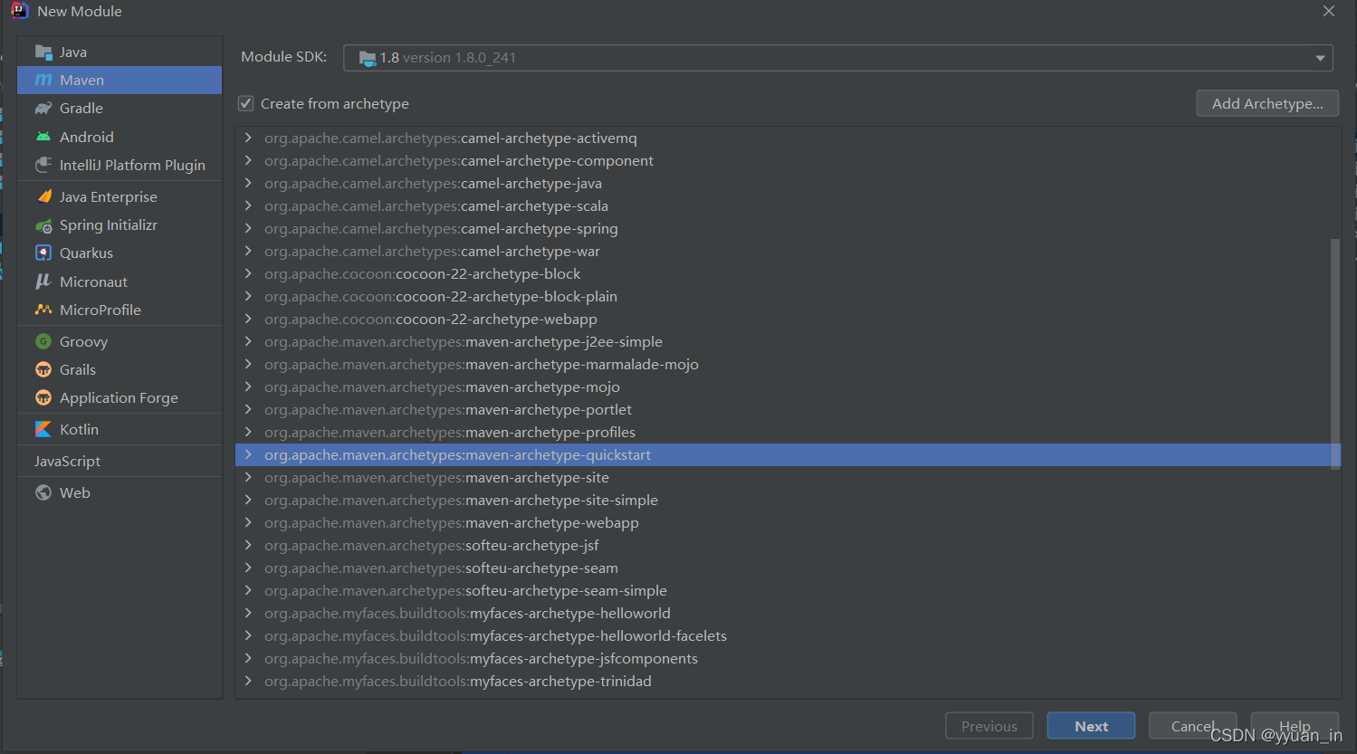Expand camel-archetype-component node
Image resolution: width=1357 pixels, height=754 pixels.
248,160
